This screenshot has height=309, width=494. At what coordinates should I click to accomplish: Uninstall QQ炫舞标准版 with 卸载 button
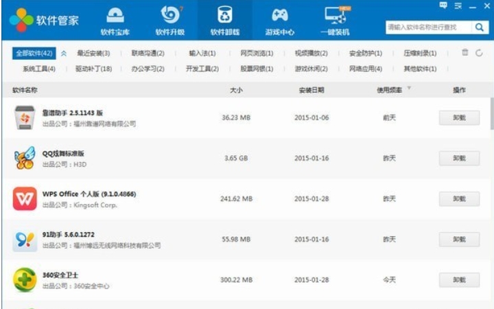tap(459, 159)
